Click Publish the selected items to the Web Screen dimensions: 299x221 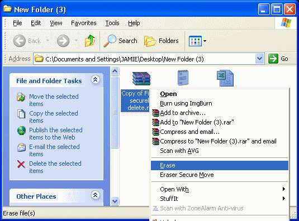click(x=56, y=133)
